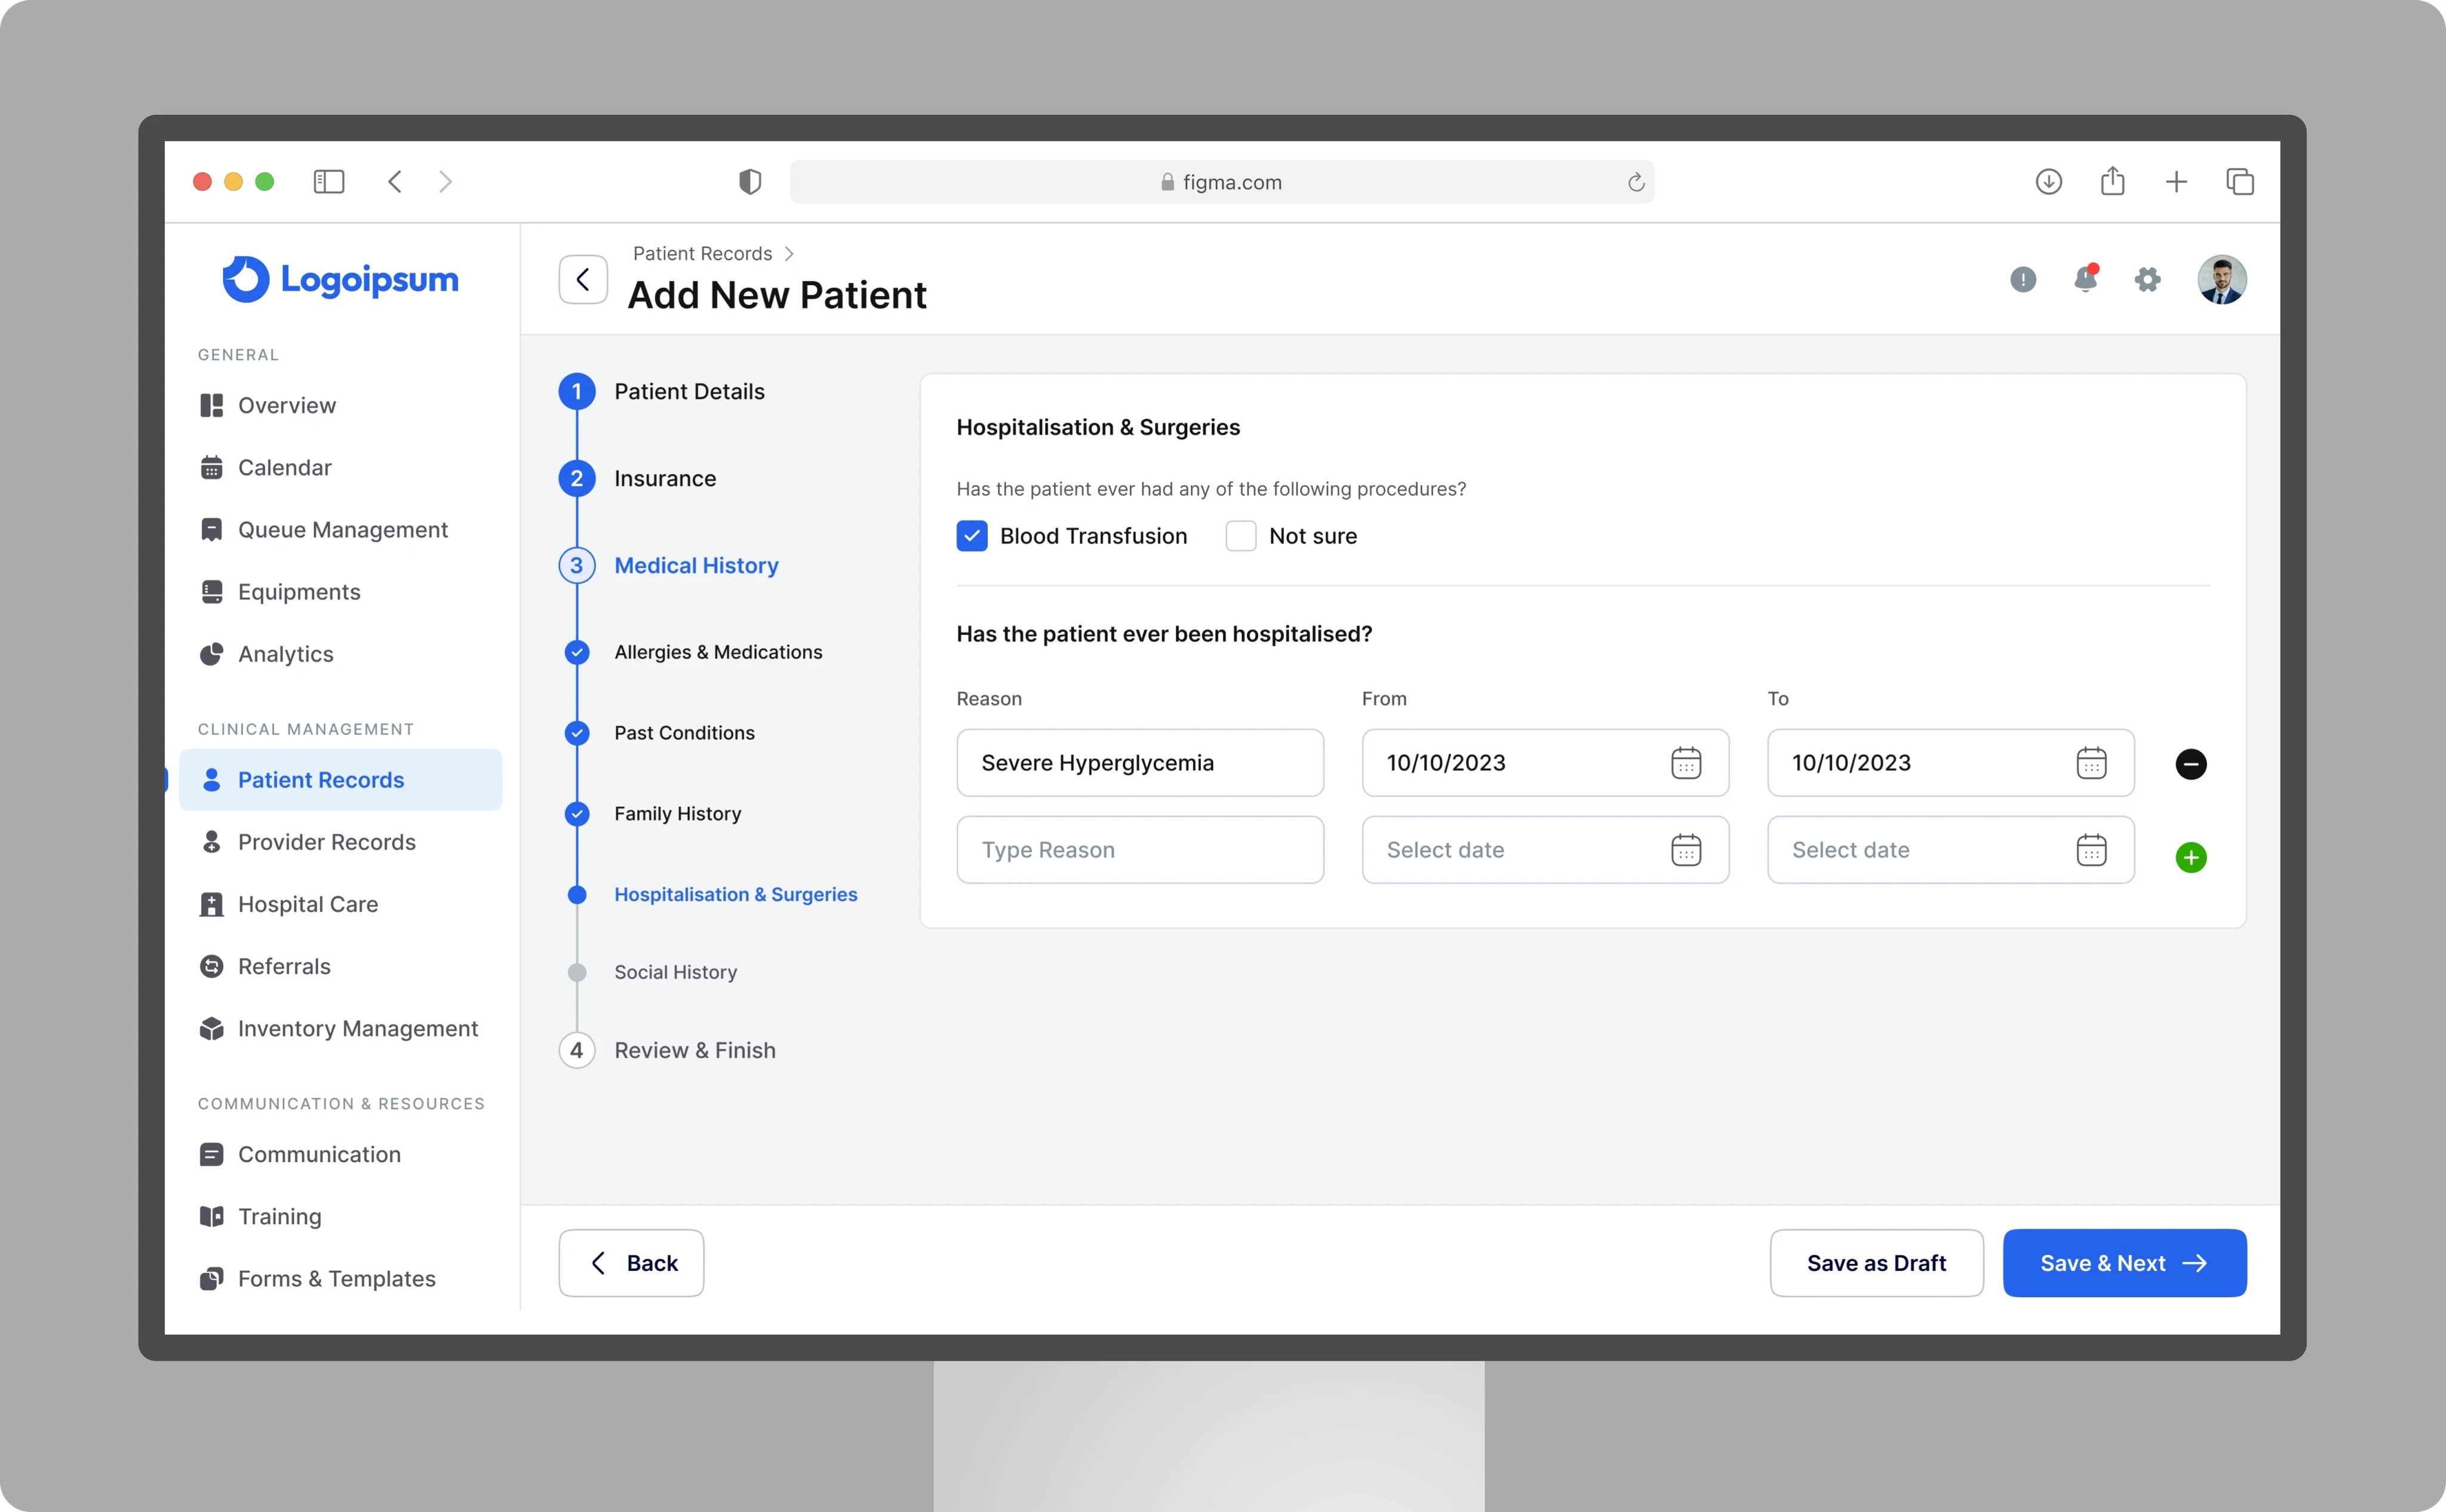Open the To date picker showing 10/10/2023

[2091, 763]
